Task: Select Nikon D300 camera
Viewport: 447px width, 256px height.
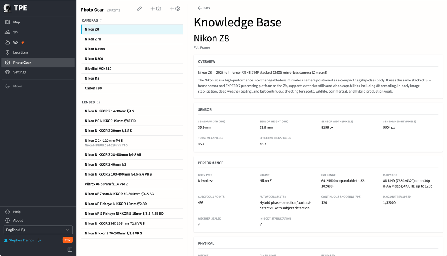Action: tap(132, 59)
